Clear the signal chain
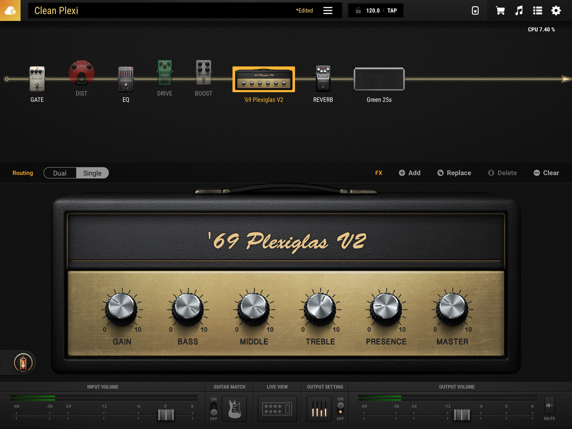572x429 pixels. pos(546,173)
